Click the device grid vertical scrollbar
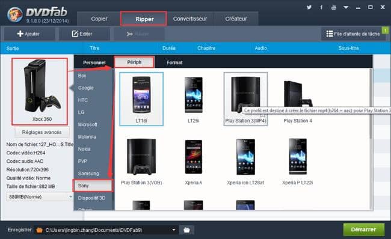The image size is (391, 239). [x=371, y=104]
